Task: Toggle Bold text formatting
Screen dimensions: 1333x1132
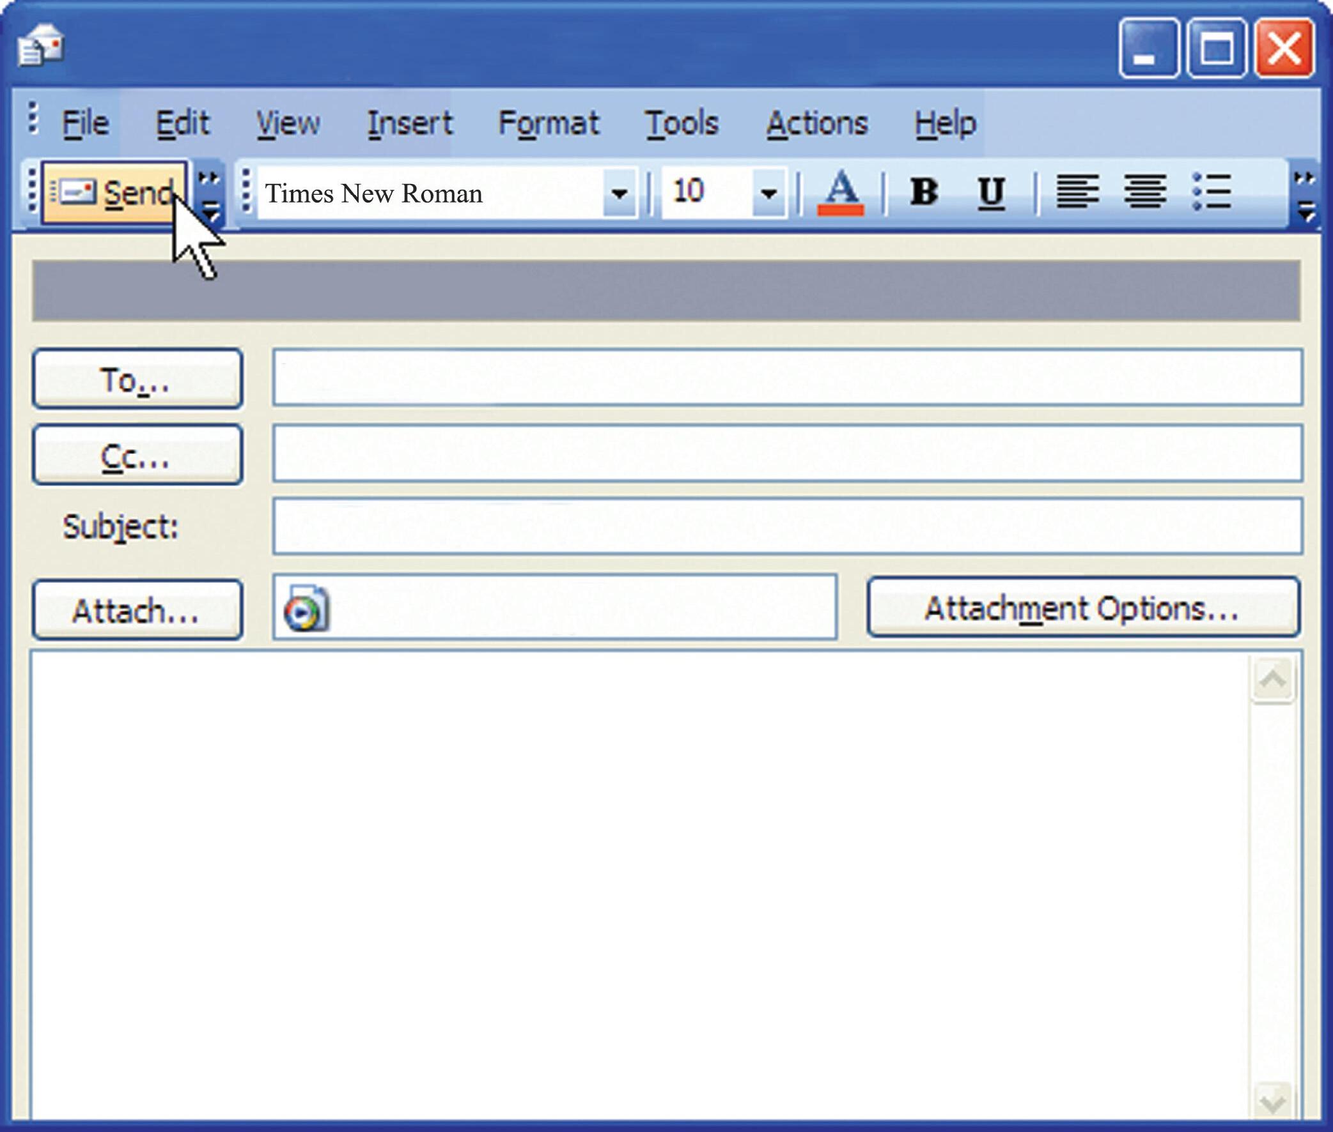Action: pyautogui.click(x=924, y=191)
